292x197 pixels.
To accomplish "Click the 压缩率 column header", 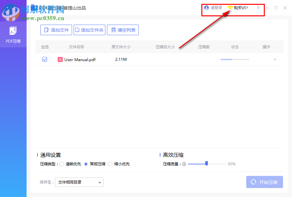I will point(204,47).
